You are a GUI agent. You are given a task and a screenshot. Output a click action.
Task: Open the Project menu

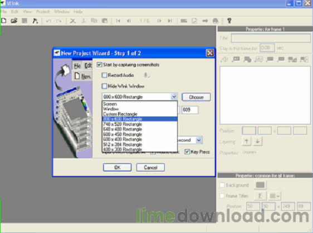click(43, 12)
